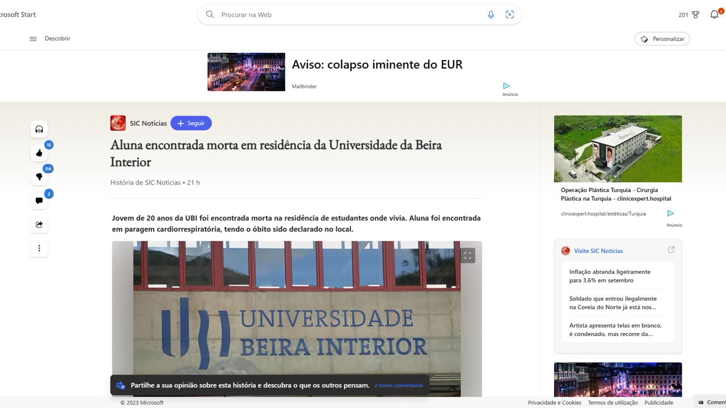726x408 pixels.
Task: Click the Maltbinder advertiser label
Action: (304, 87)
